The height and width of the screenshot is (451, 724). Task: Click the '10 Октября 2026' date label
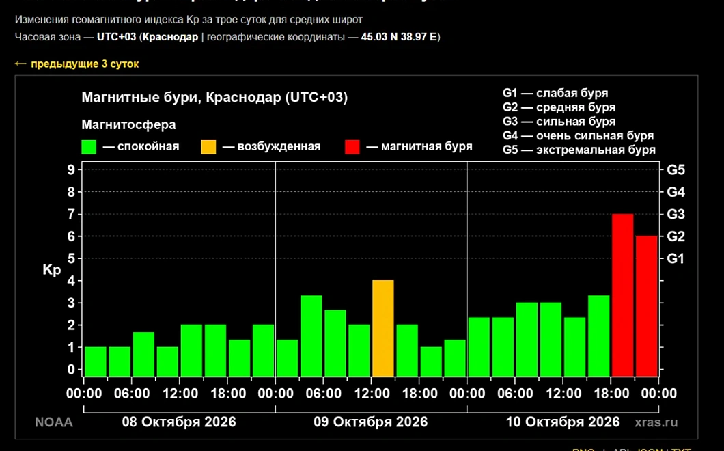[x=562, y=422]
